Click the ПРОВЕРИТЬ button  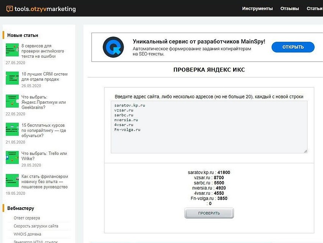coord(209,213)
